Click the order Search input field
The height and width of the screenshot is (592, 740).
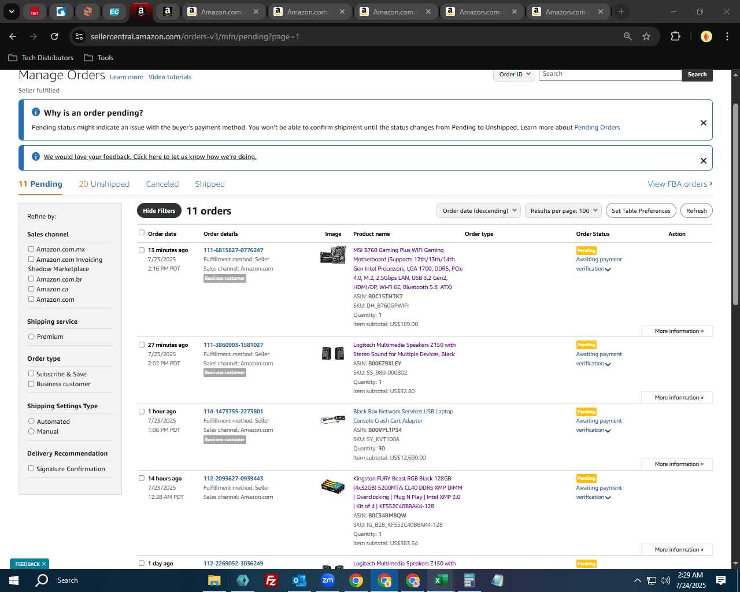coord(610,75)
